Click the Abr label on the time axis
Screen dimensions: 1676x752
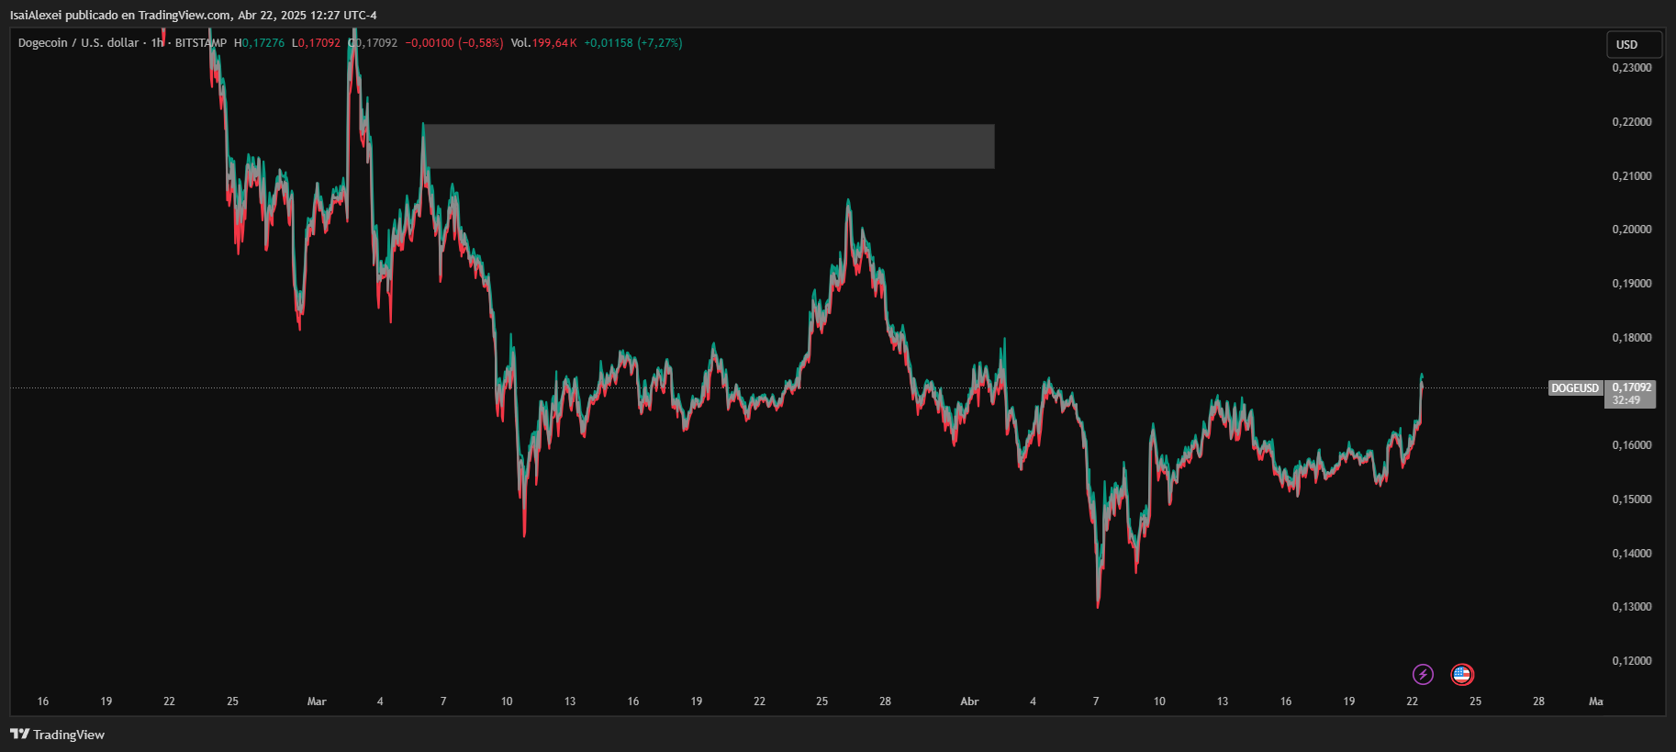[x=969, y=701]
